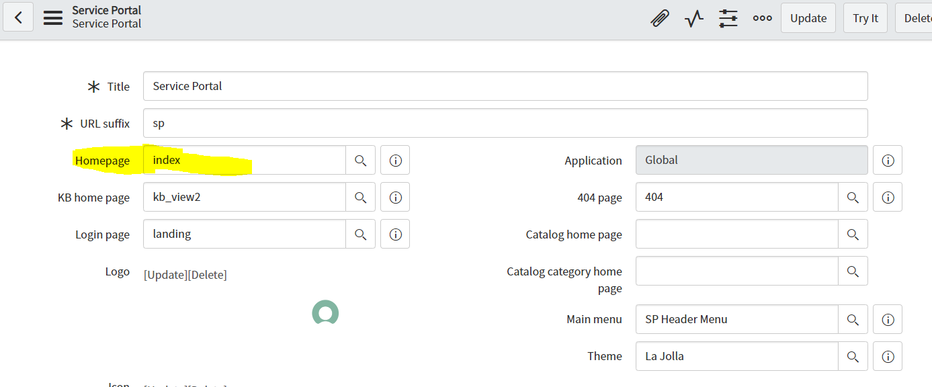This screenshot has height=387, width=932.
Task: Preview Homepage record via info icon
Action: [395, 160]
